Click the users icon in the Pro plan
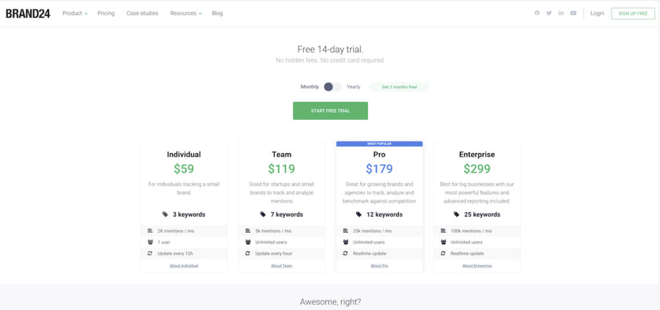The height and width of the screenshot is (310, 660). pos(345,242)
